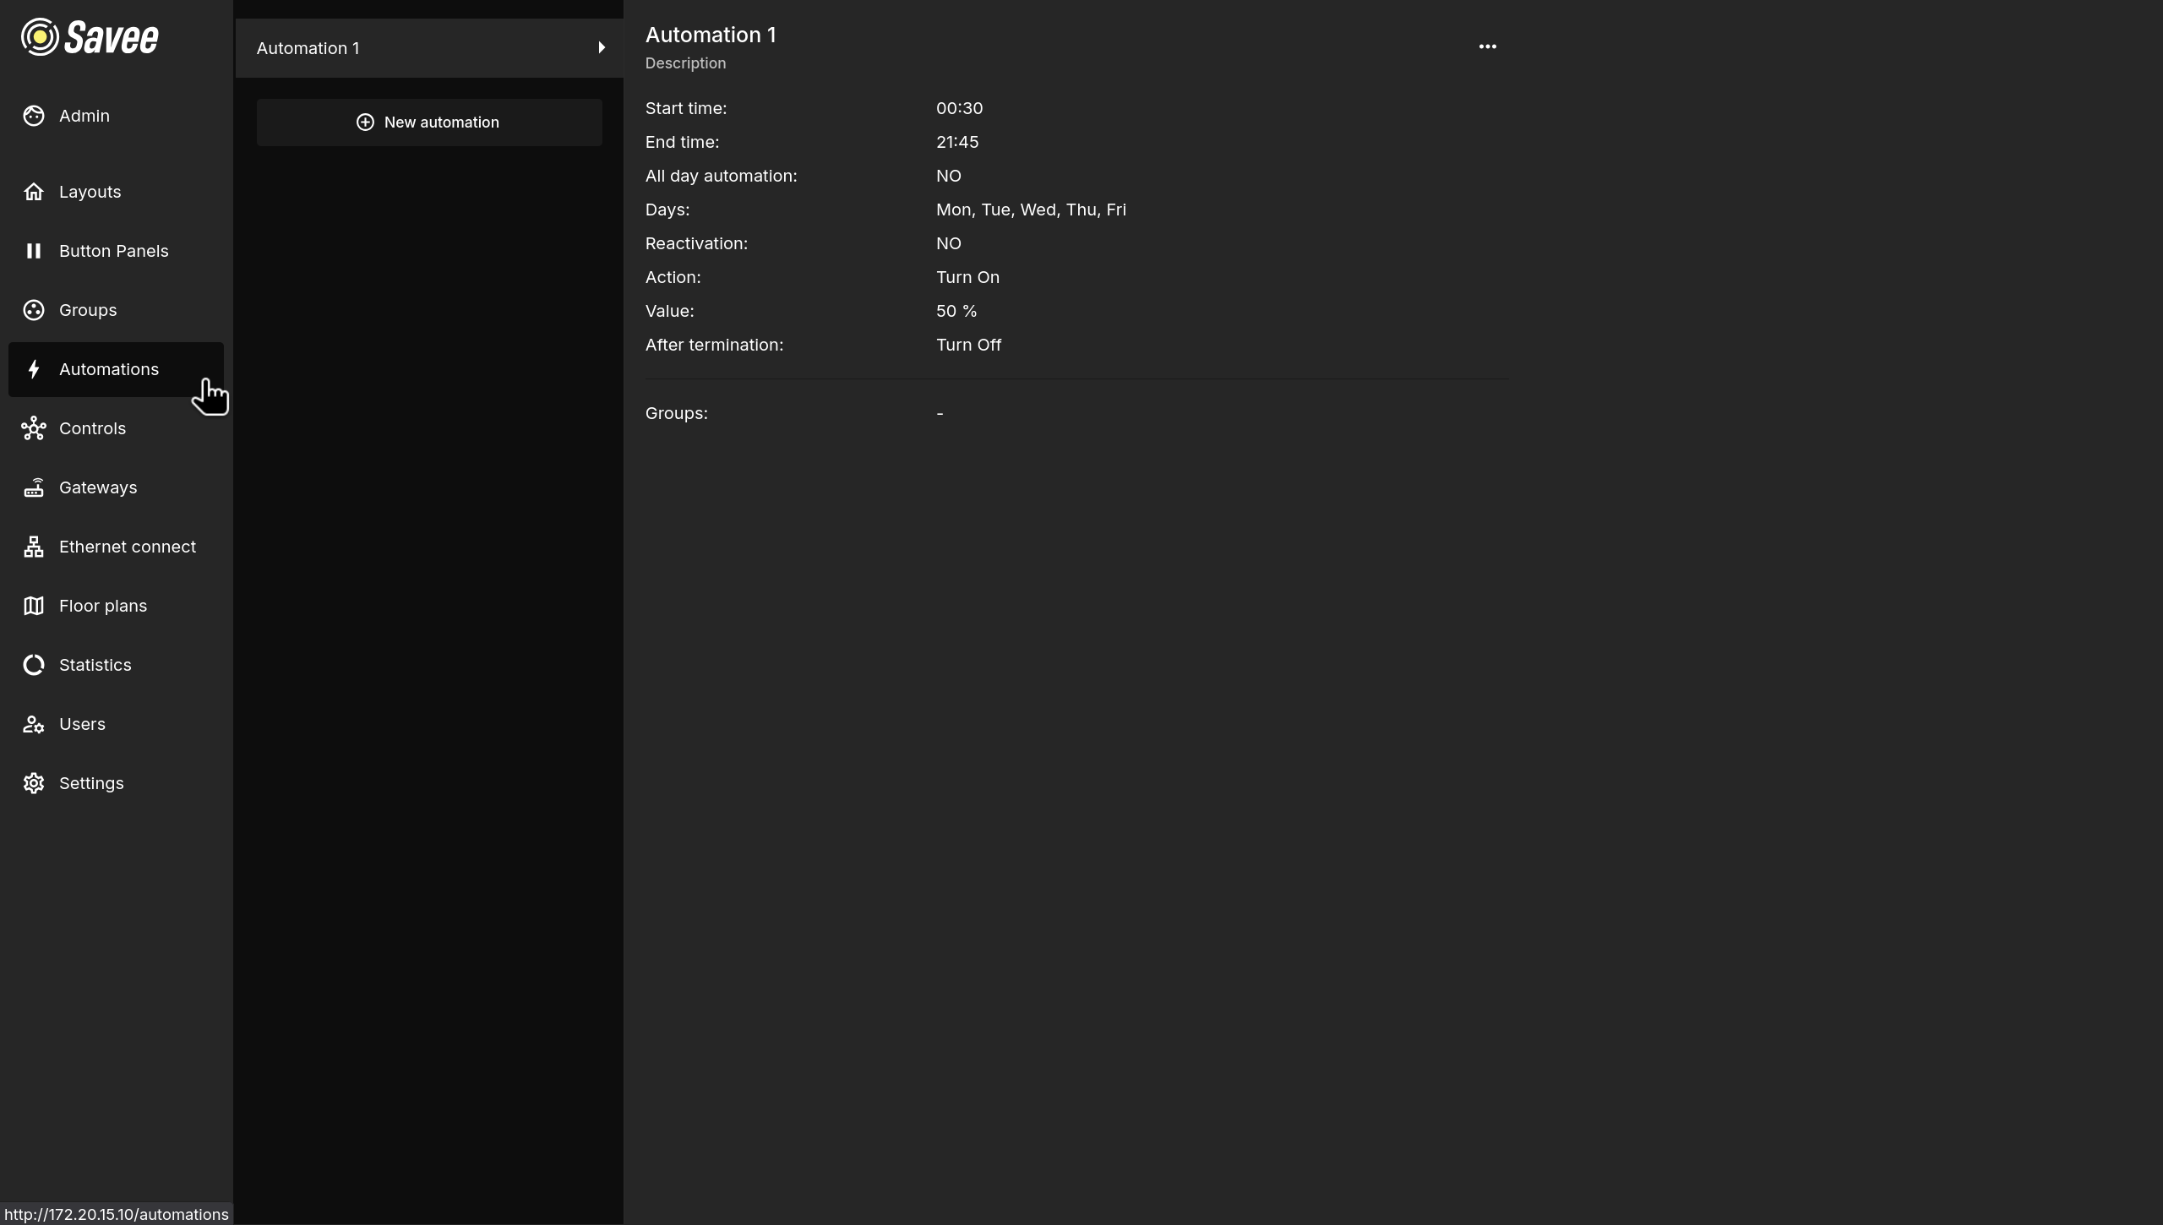Open the automations URL link
Viewport: 2163px width, 1225px height.
tap(116, 1214)
